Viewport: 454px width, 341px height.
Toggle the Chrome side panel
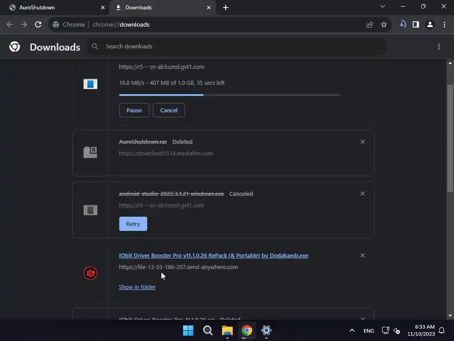point(416,25)
